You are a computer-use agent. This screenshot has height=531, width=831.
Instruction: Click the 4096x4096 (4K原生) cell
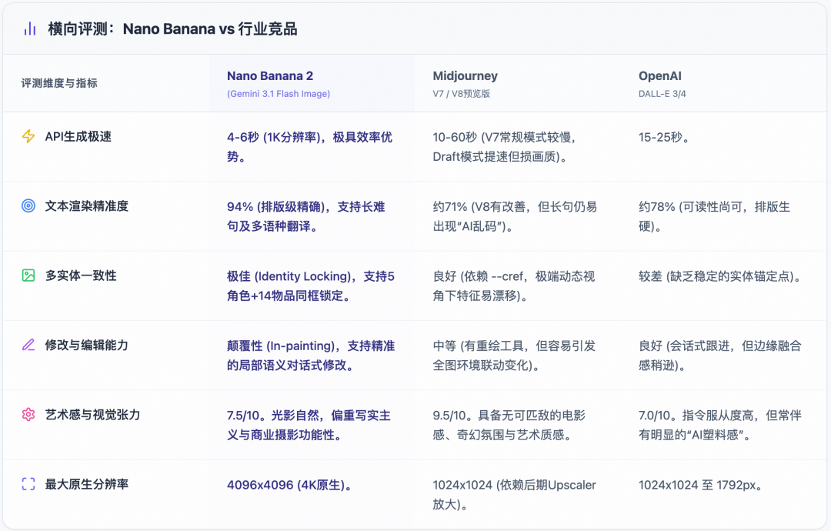[x=290, y=485]
